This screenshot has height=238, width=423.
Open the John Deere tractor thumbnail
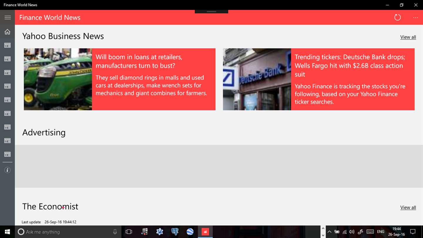tap(58, 79)
